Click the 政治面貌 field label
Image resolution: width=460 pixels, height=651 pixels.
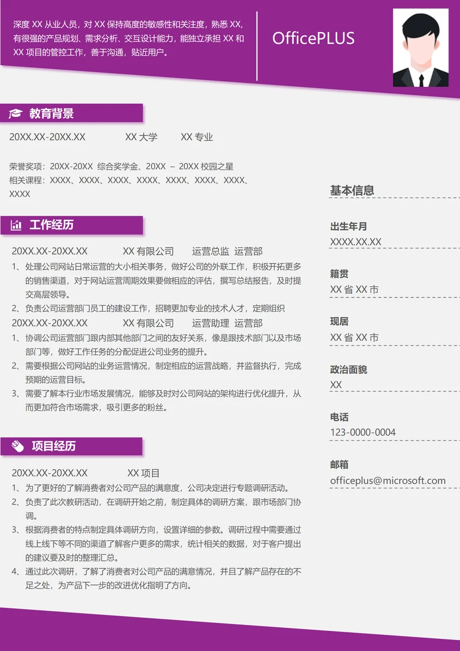(348, 370)
